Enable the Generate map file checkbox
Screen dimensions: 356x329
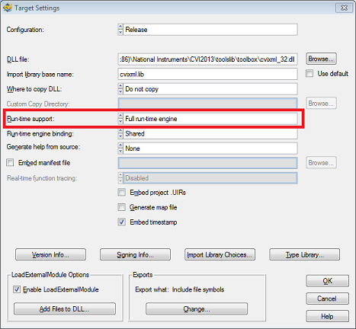pos(121,207)
